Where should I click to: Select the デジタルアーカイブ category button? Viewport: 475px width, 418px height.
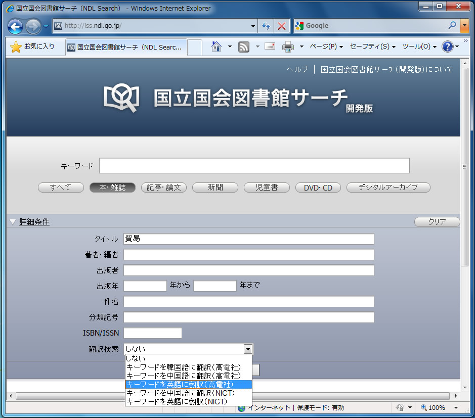pyautogui.click(x=388, y=188)
